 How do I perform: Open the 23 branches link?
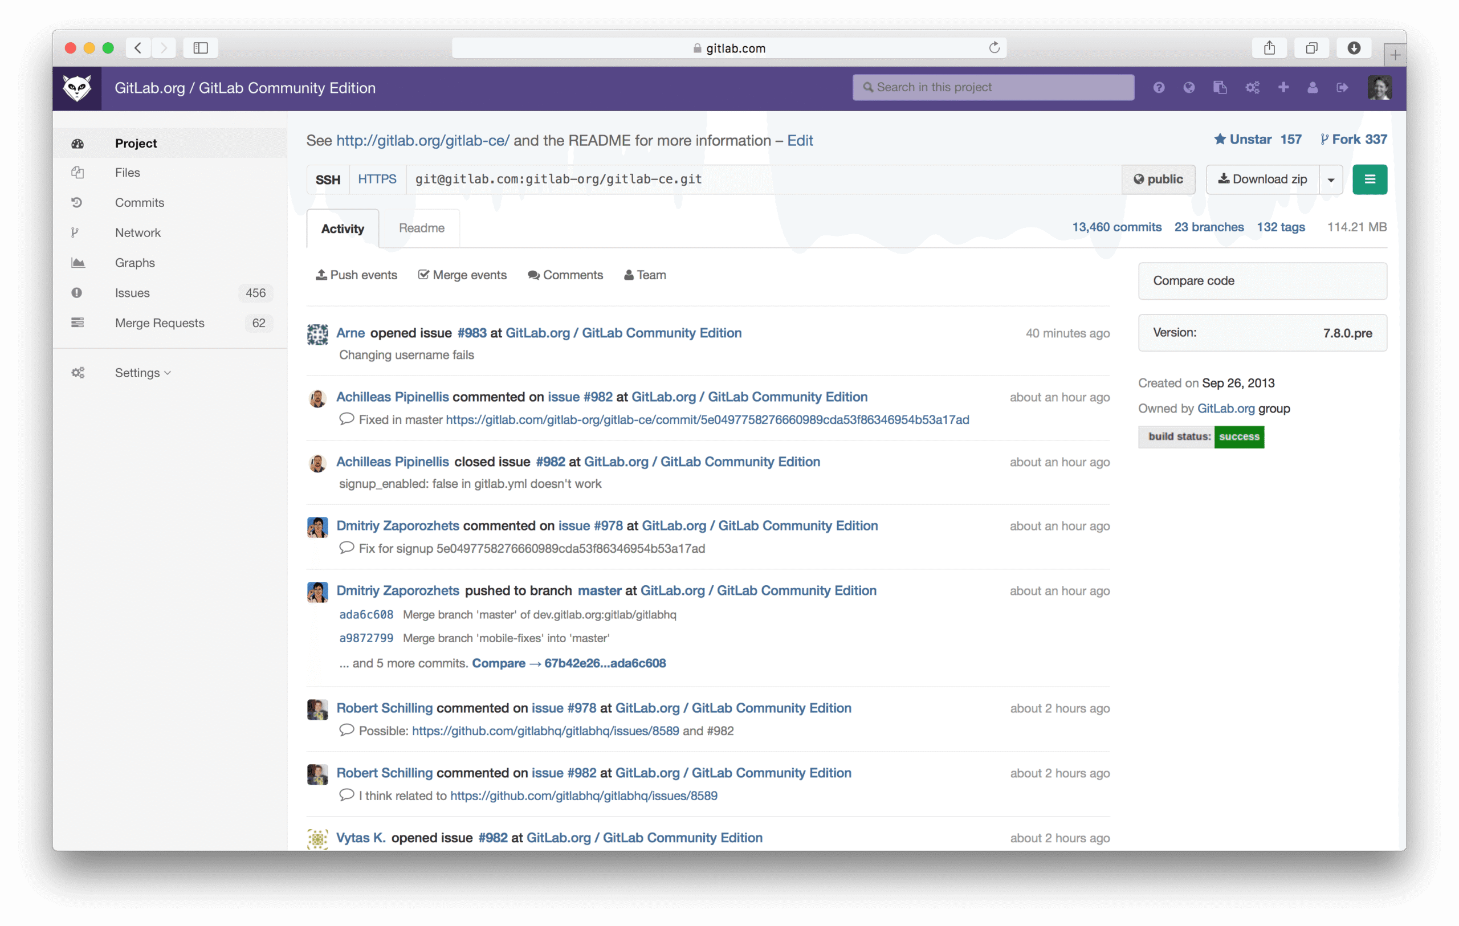click(x=1209, y=227)
